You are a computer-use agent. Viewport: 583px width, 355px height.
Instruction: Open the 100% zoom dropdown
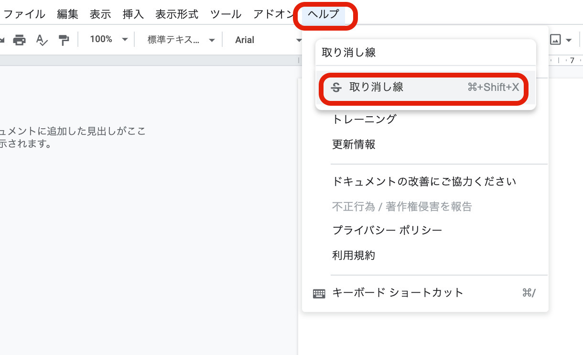point(109,40)
